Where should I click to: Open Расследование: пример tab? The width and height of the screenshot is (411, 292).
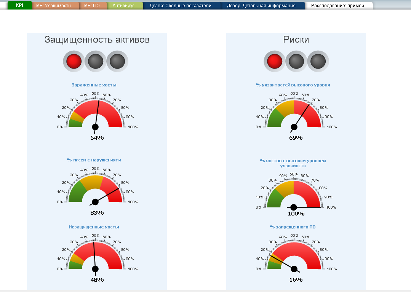339,5
